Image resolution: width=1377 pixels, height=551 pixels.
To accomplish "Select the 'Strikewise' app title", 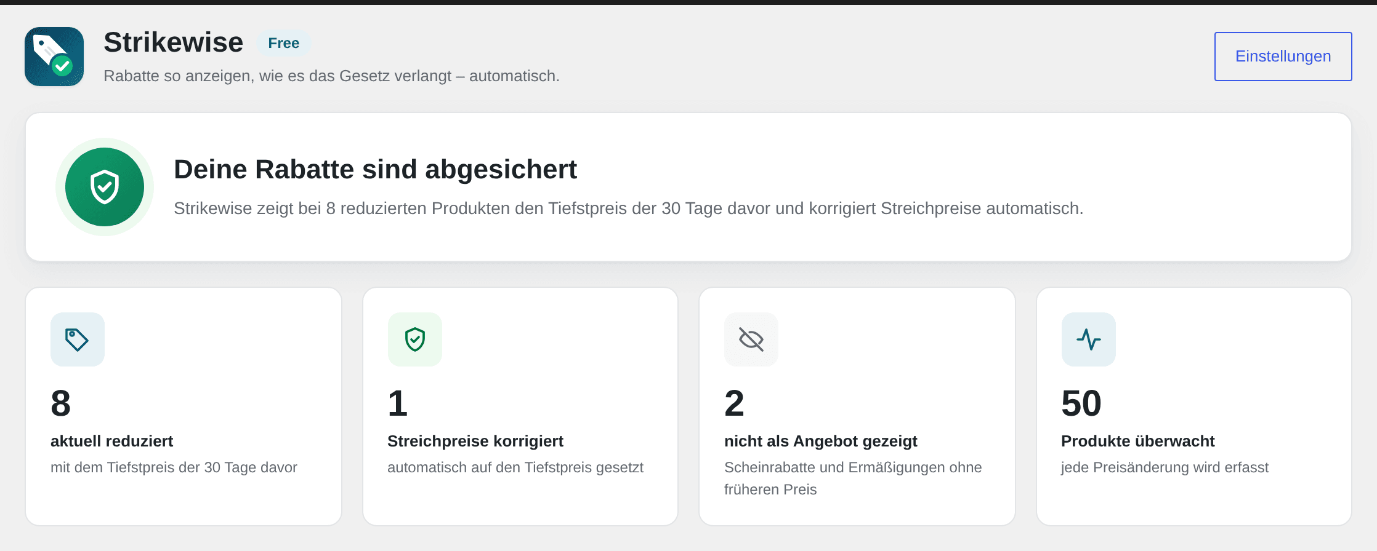I will pos(174,42).
